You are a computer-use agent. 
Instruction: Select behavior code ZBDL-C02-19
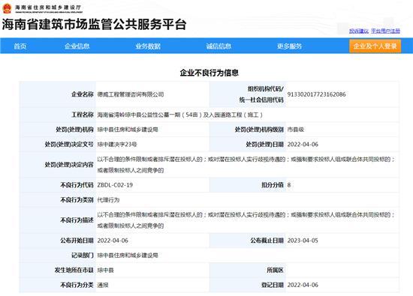coord(115,185)
